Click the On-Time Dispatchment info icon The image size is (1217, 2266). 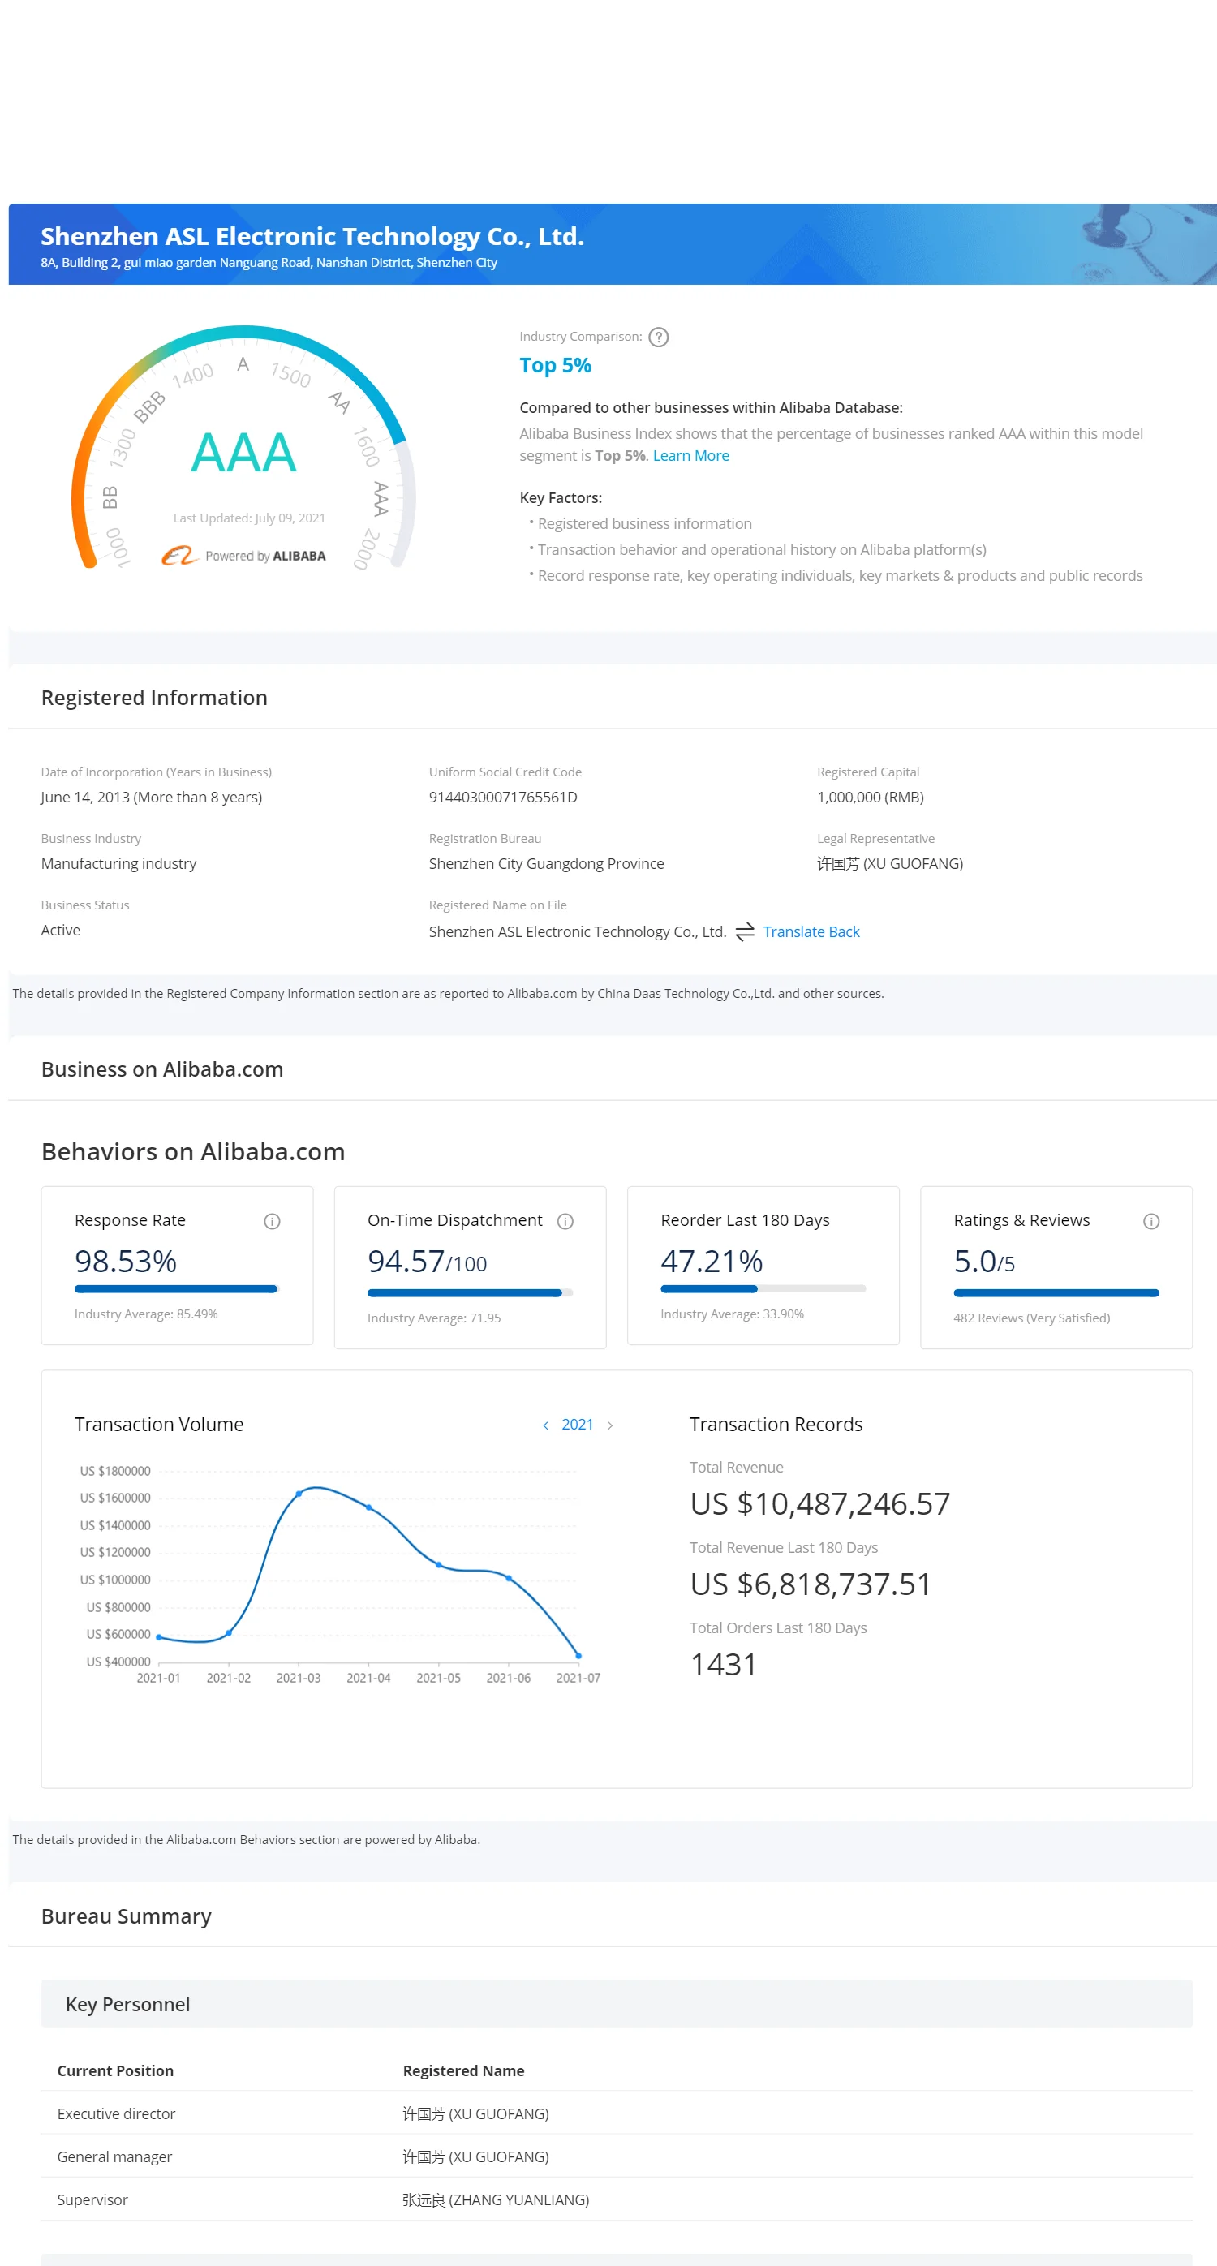coord(565,1221)
